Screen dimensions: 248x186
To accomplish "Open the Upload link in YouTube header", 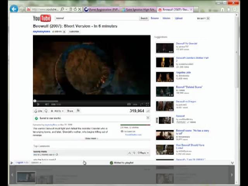I will point(179,18).
